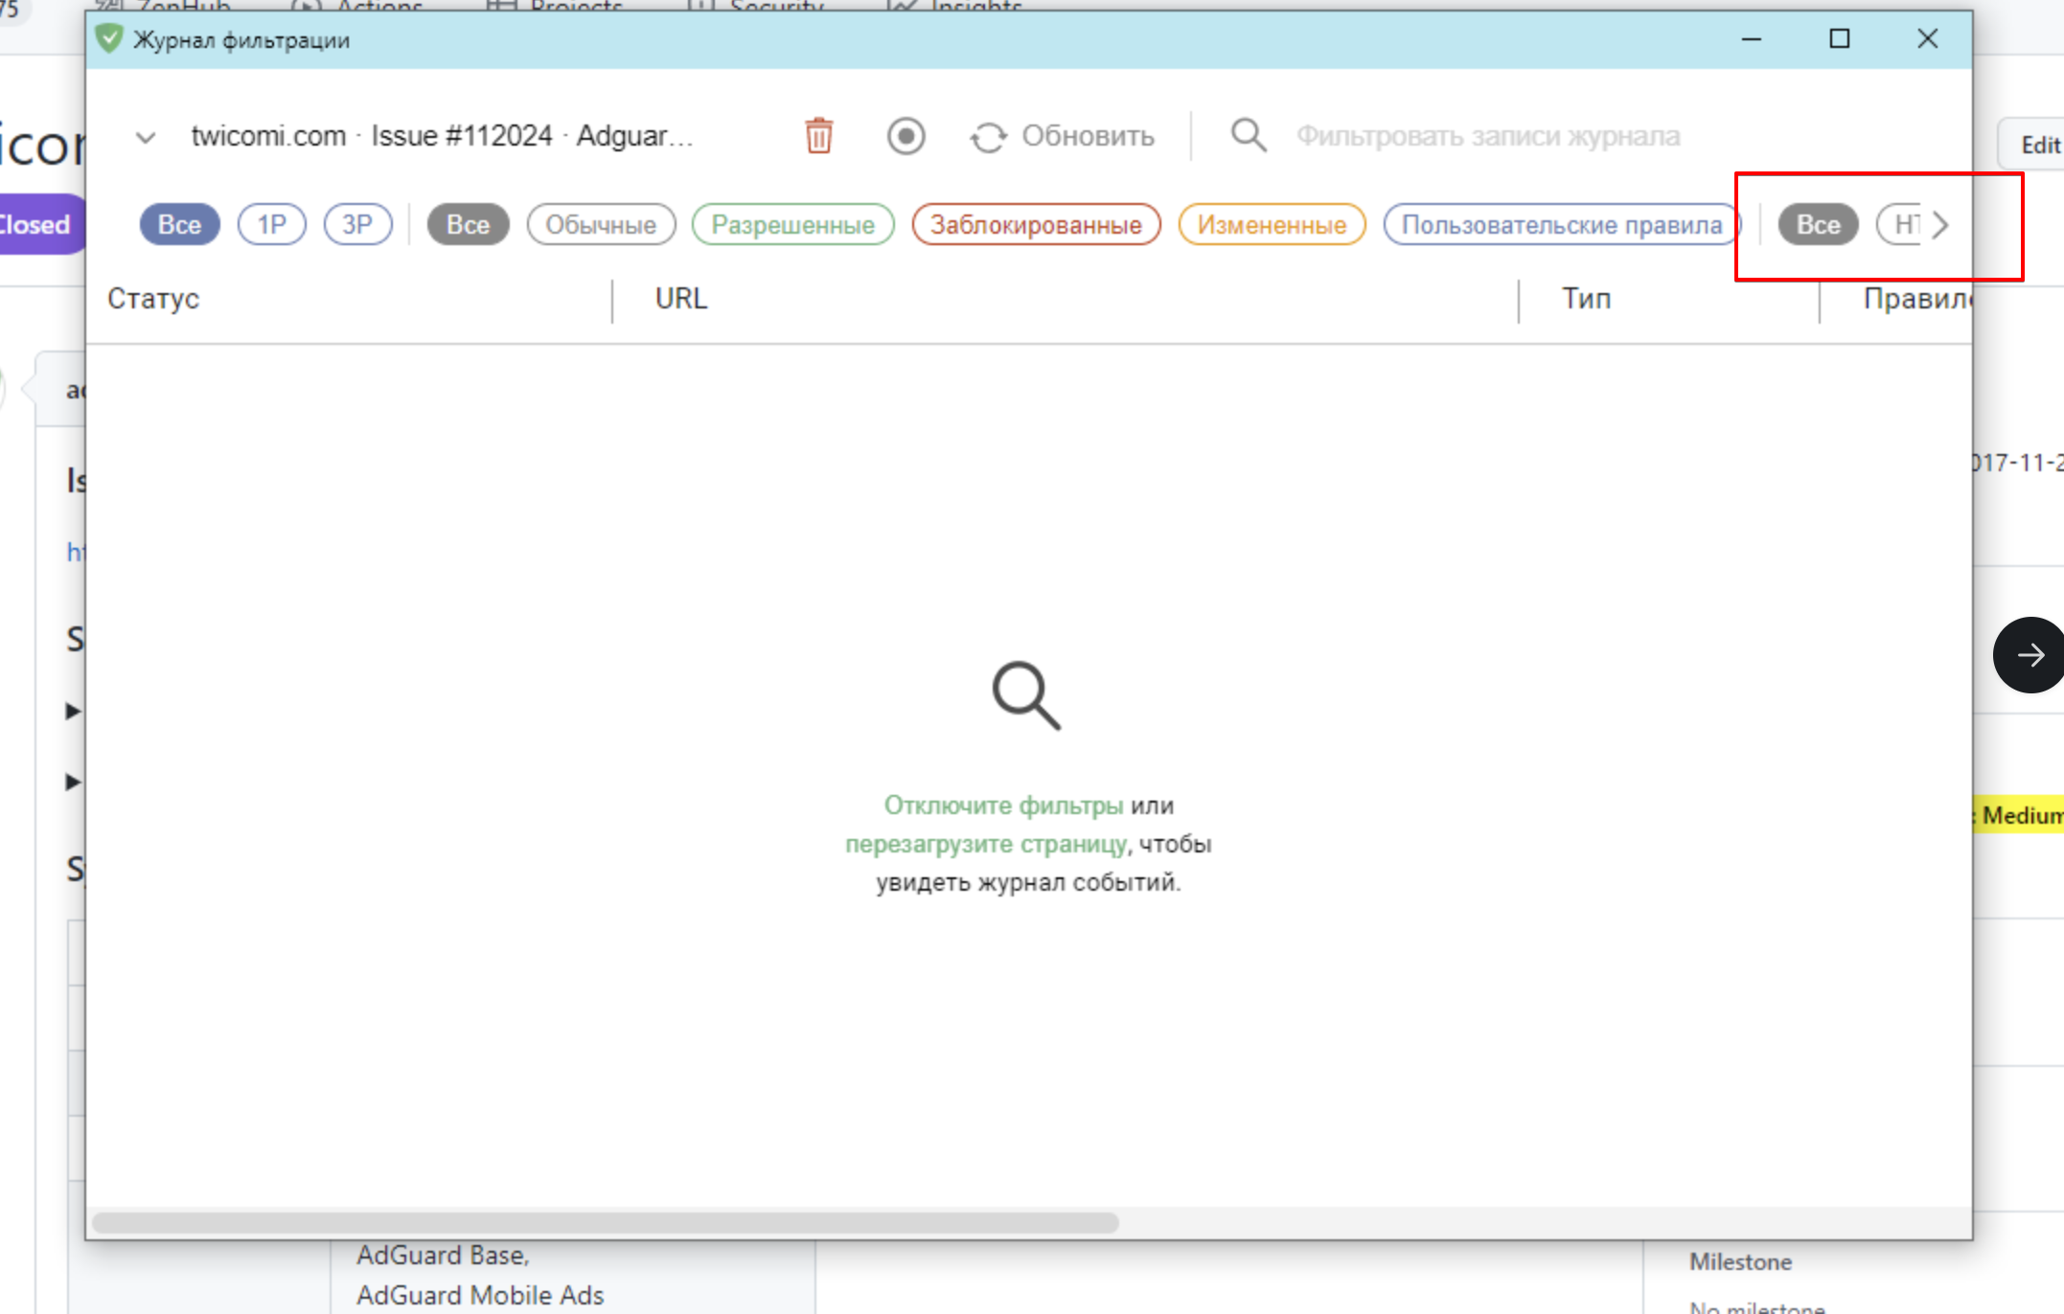This screenshot has height=1314, width=2064.
Task: Click the Отключите фильтры link
Action: [x=1002, y=805]
